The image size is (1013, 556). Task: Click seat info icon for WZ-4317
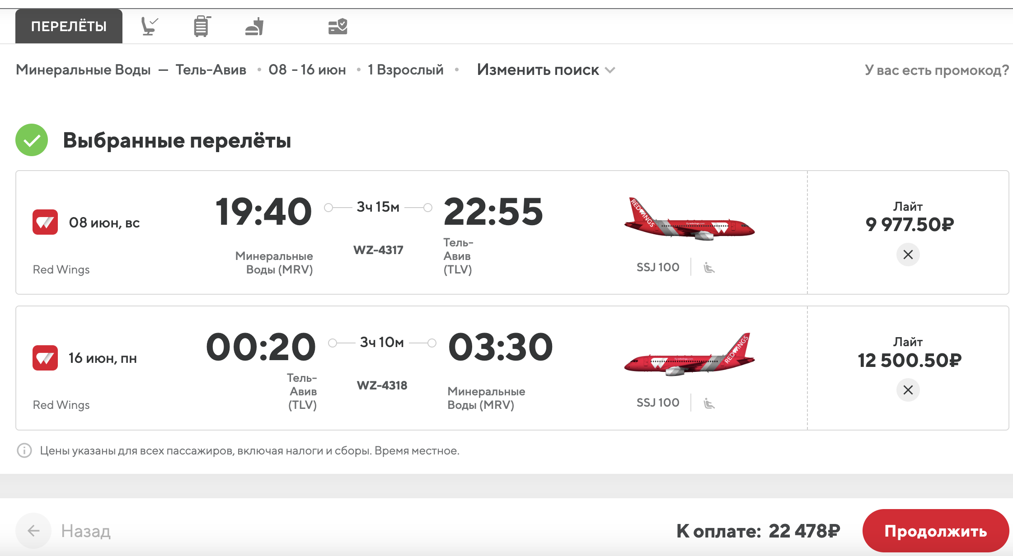pos(709,268)
